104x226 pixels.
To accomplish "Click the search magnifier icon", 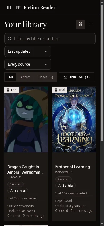I will [10, 39].
